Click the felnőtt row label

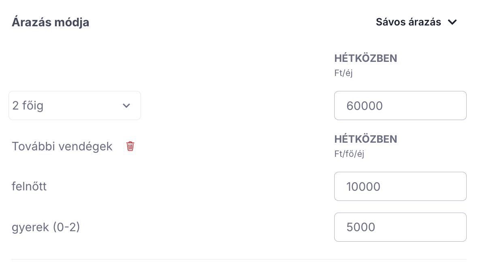29,186
